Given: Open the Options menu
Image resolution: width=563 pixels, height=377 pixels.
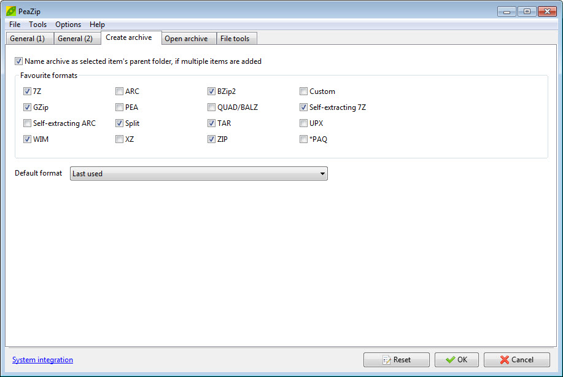Looking at the screenshot, I should point(68,25).
